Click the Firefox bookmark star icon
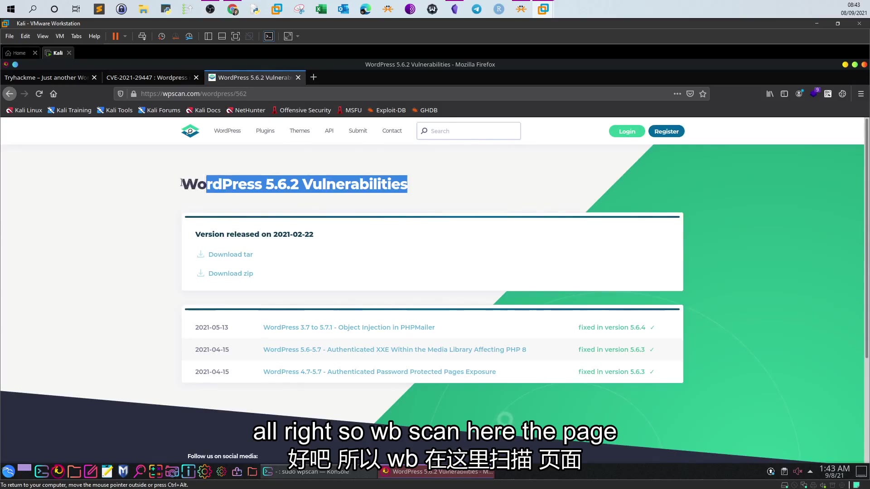The width and height of the screenshot is (870, 489). pyautogui.click(x=703, y=93)
